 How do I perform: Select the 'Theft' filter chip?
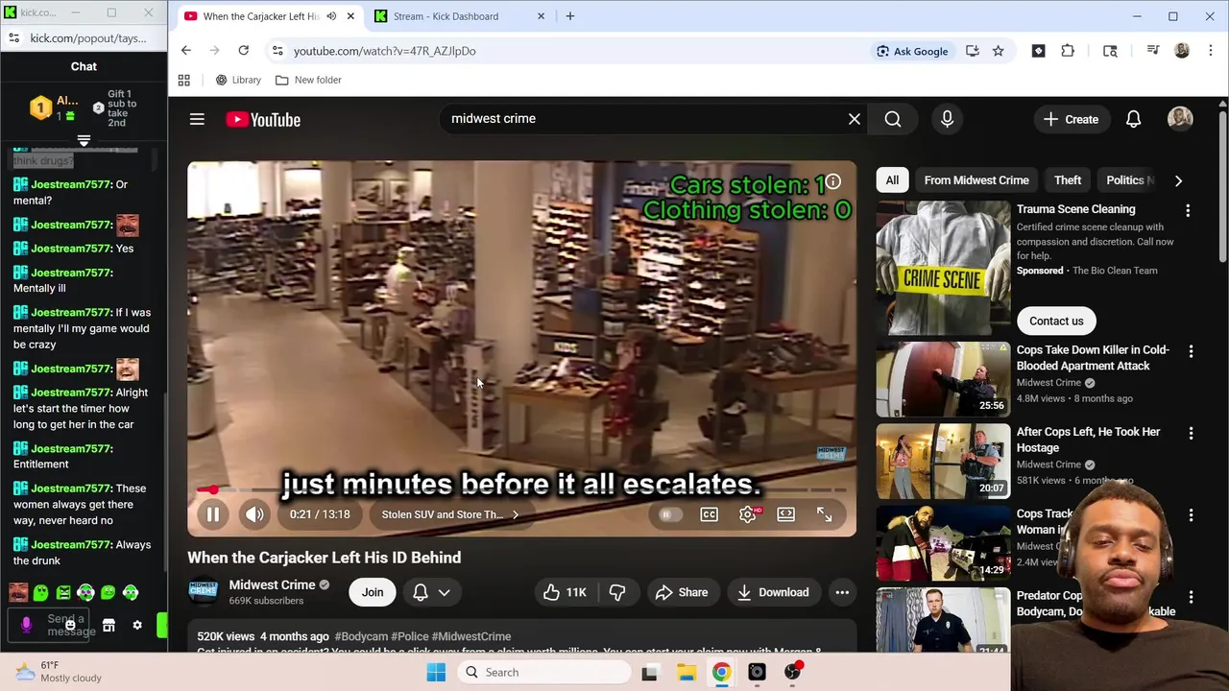(1068, 180)
